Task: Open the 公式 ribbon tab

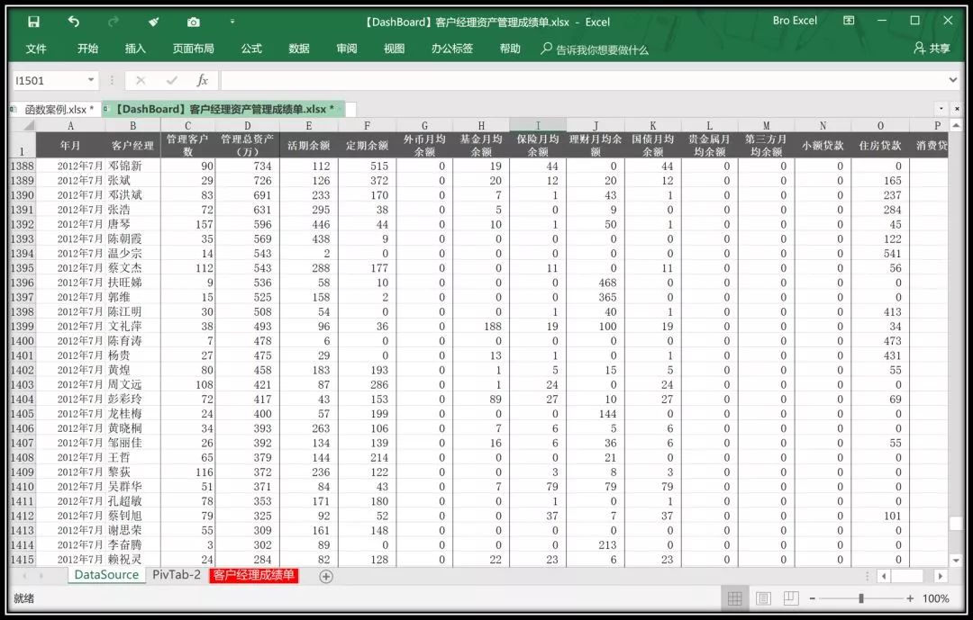Action: (x=251, y=49)
